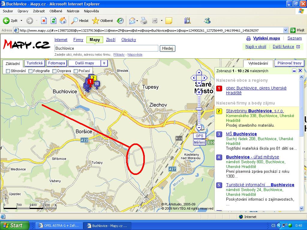Pan the map up with arrow control
This screenshot has width=307, height=230.
(199, 72)
